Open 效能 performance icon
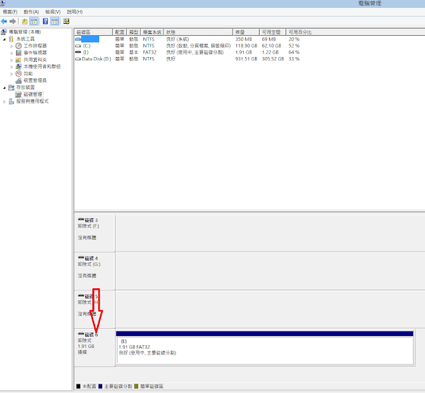 (19, 74)
